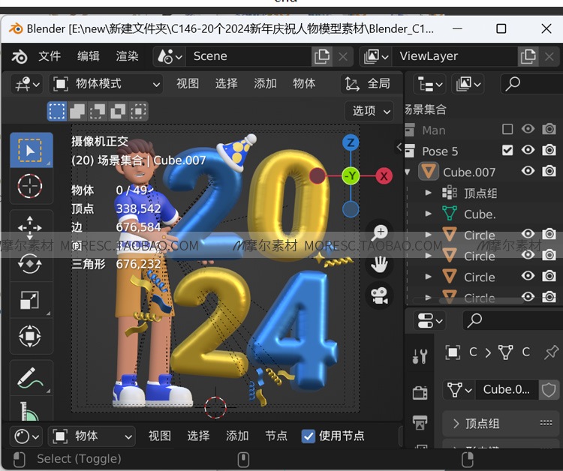Click the outliner search field
The width and height of the screenshot is (563, 471).
(531, 84)
